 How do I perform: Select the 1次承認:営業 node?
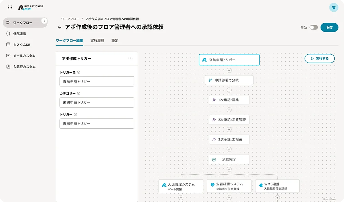(229, 100)
